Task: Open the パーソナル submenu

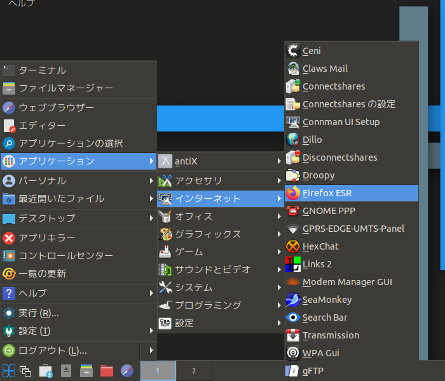Action: tap(79, 181)
